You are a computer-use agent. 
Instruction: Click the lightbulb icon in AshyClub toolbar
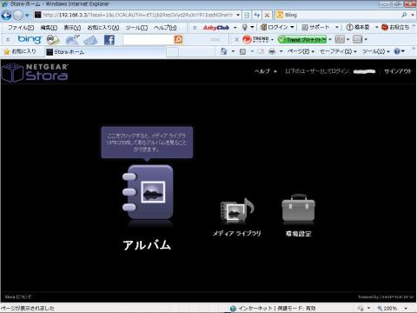pyautogui.click(x=245, y=27)
